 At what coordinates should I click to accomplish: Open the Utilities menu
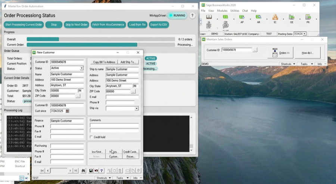pyautogui.click(x=235, y=11)
